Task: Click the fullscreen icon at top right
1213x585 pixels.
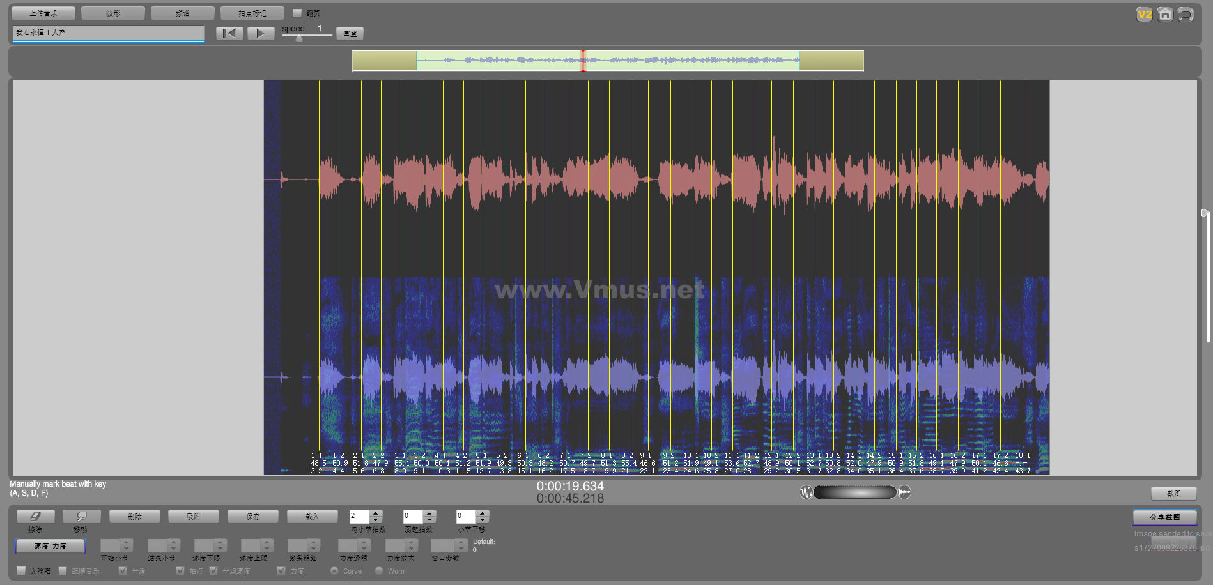Action: click(1186, 15)
